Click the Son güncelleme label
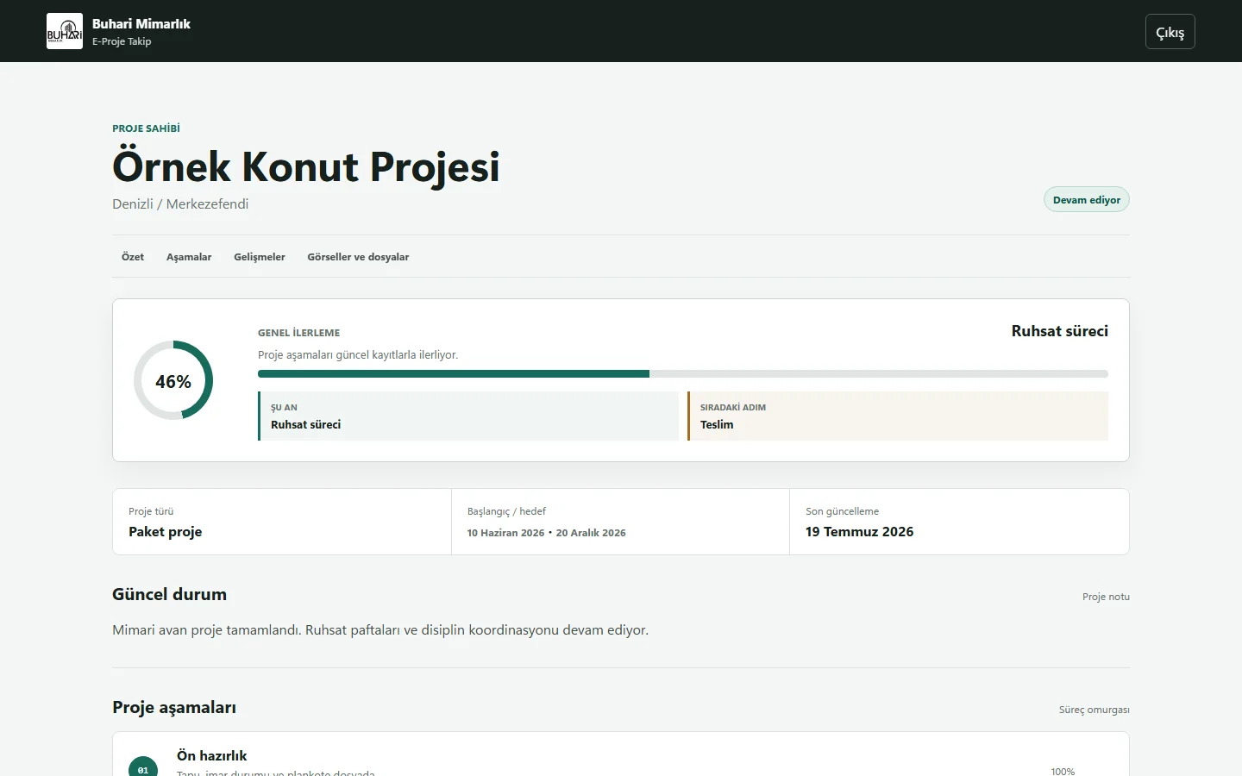This screenshot has height=776, width=1242. pos(842,511)
